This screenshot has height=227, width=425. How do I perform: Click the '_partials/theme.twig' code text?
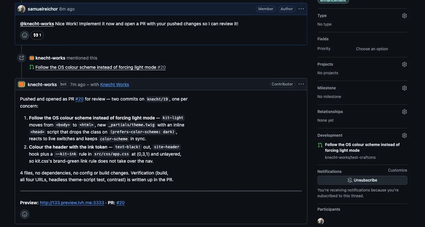coord(132,125)
